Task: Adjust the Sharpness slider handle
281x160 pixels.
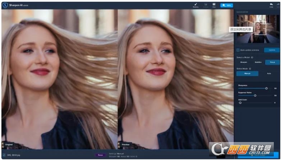Action: point(266,88)
